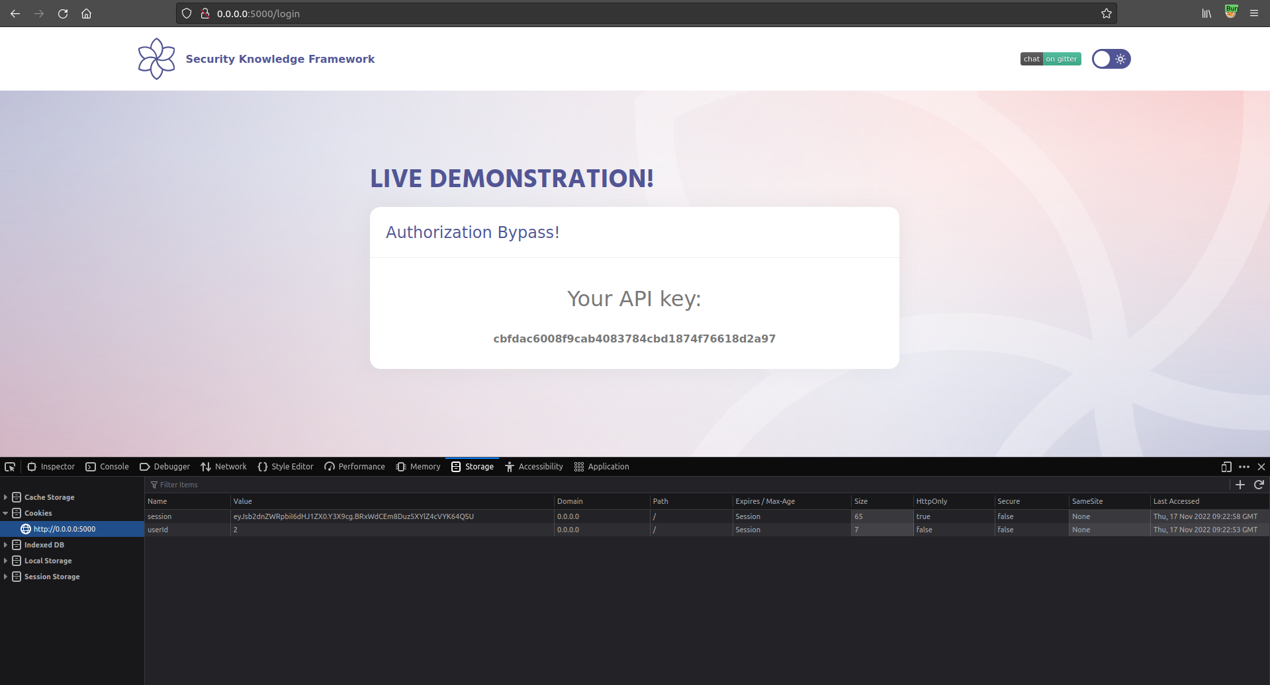Bookmark this page with the star icon
Viewport: 1270px width, 685px height.
pyautogui.click(x=1106, y=13)
